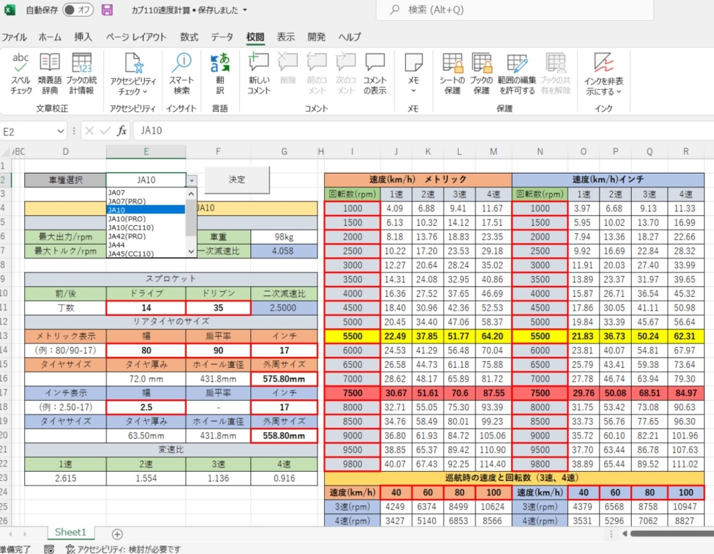
Task: Protect the workbook (ブックの保護)
Action: (481, 74)
